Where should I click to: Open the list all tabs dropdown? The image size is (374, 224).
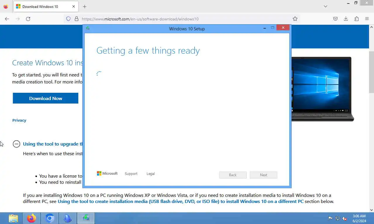click(x=325, y=6)
